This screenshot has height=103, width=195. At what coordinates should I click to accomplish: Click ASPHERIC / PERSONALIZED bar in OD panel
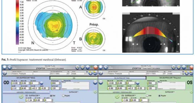pos(26,92)
